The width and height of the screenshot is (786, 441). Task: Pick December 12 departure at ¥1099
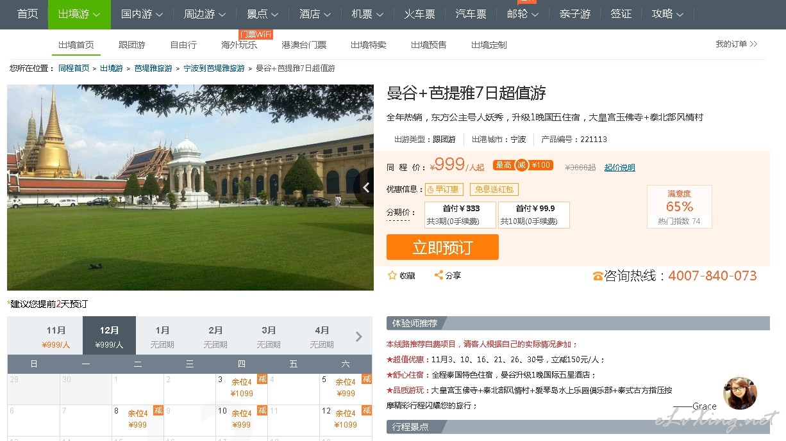(346, 420)
